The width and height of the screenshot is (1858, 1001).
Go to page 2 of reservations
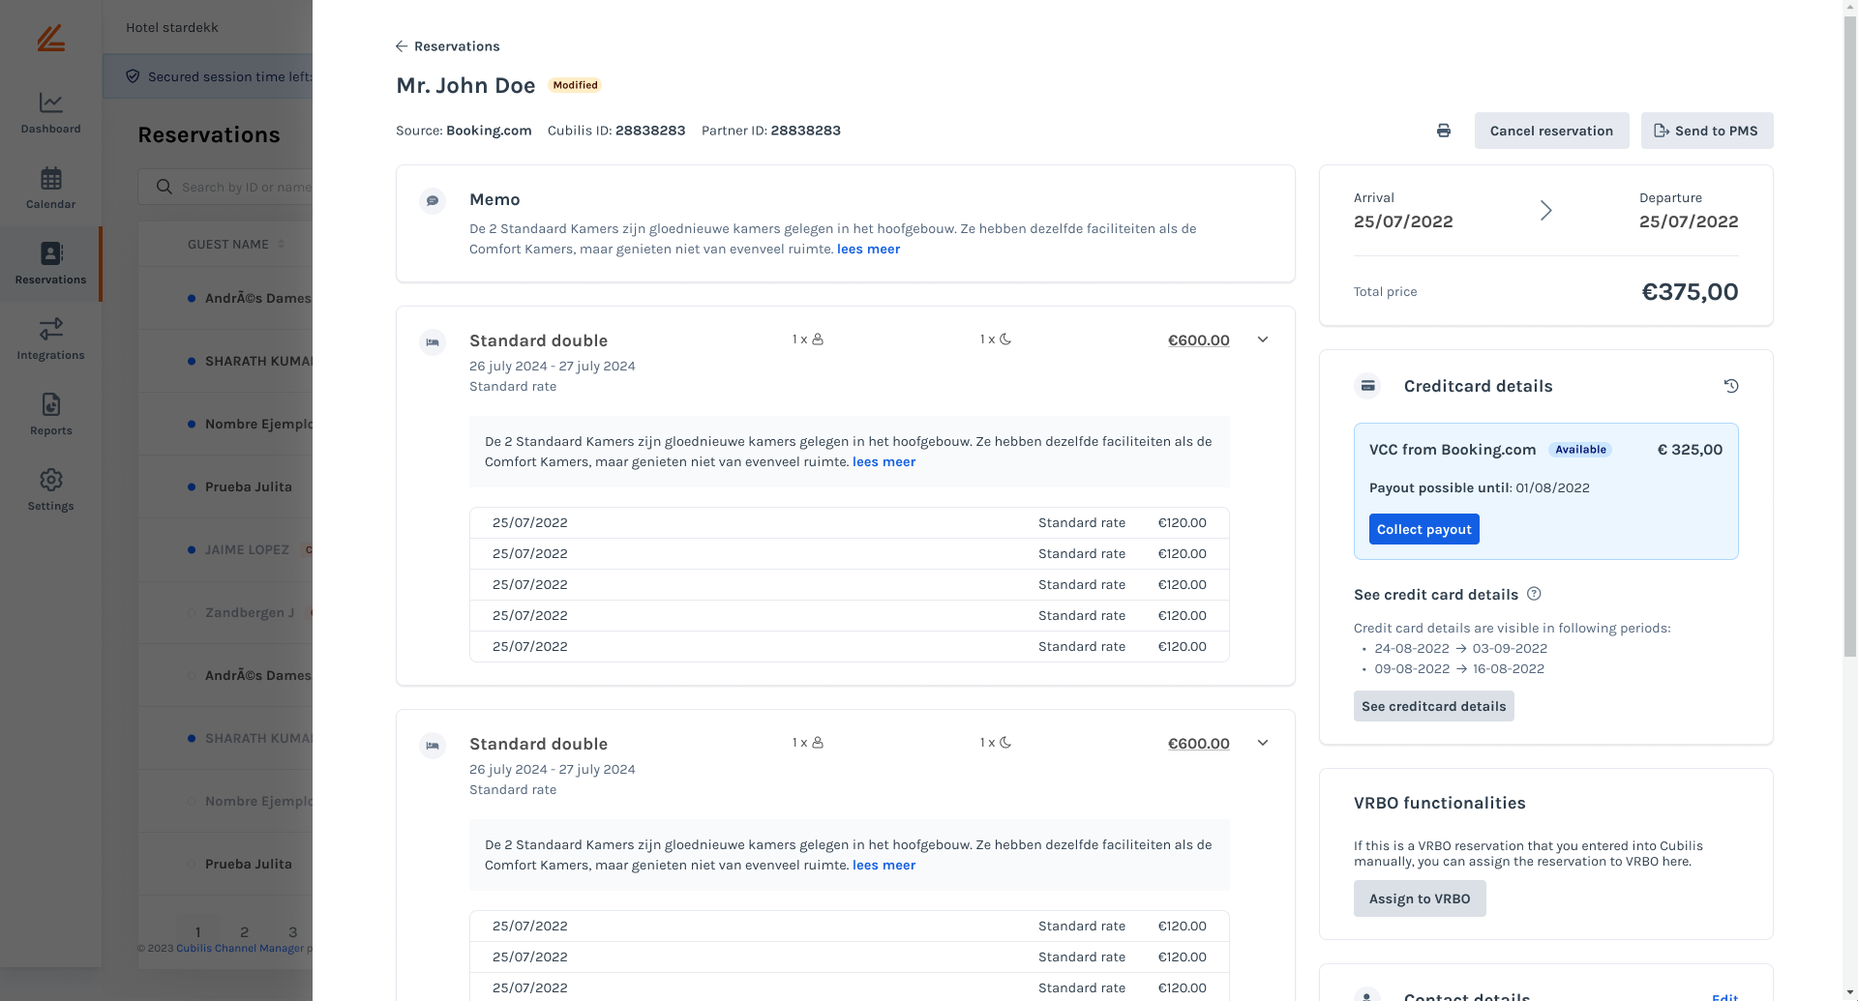coord(245,932)
